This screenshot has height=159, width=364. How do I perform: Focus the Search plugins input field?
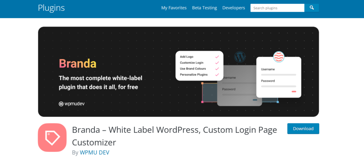[277, 8]
